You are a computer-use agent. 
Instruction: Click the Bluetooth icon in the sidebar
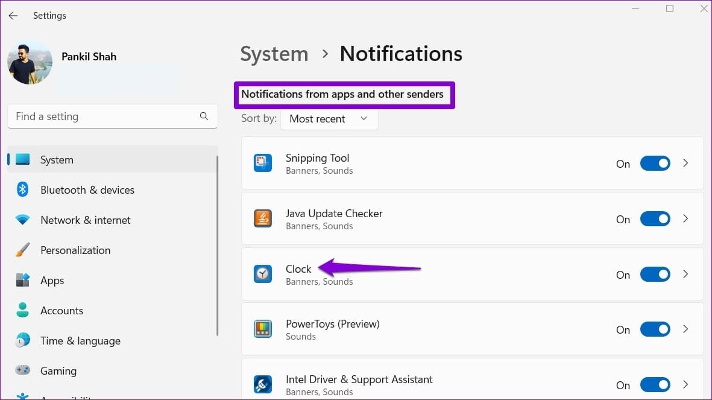[23, 189]
